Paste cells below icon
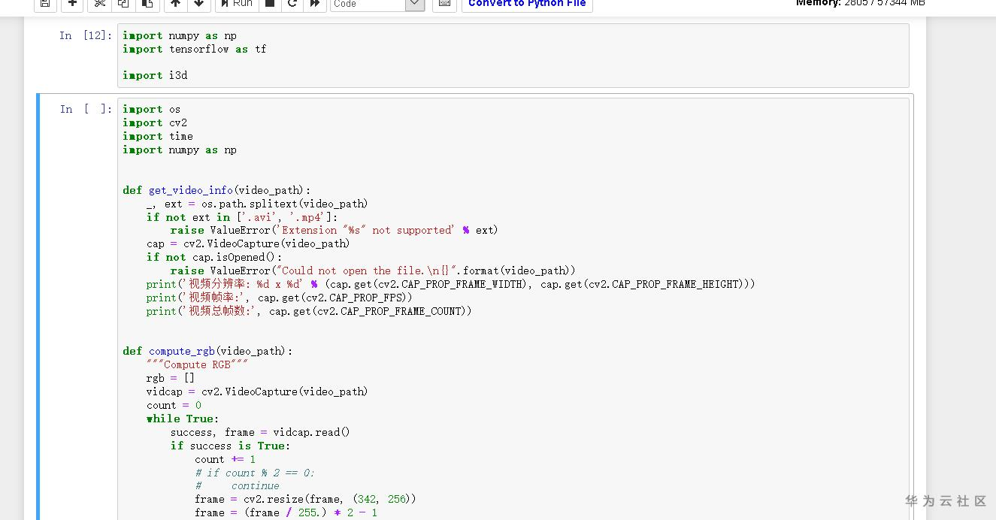 click(147, 4)
